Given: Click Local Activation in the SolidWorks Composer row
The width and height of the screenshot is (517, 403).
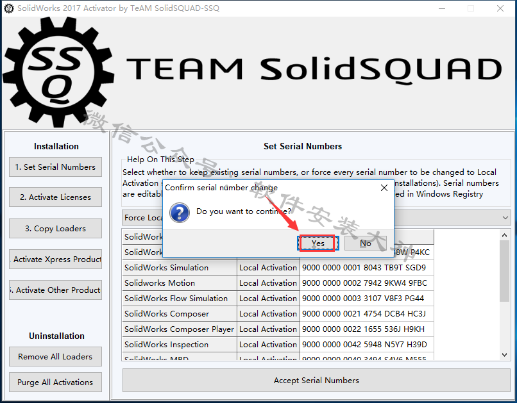Looking at the screenshot, I should [268, 314].
